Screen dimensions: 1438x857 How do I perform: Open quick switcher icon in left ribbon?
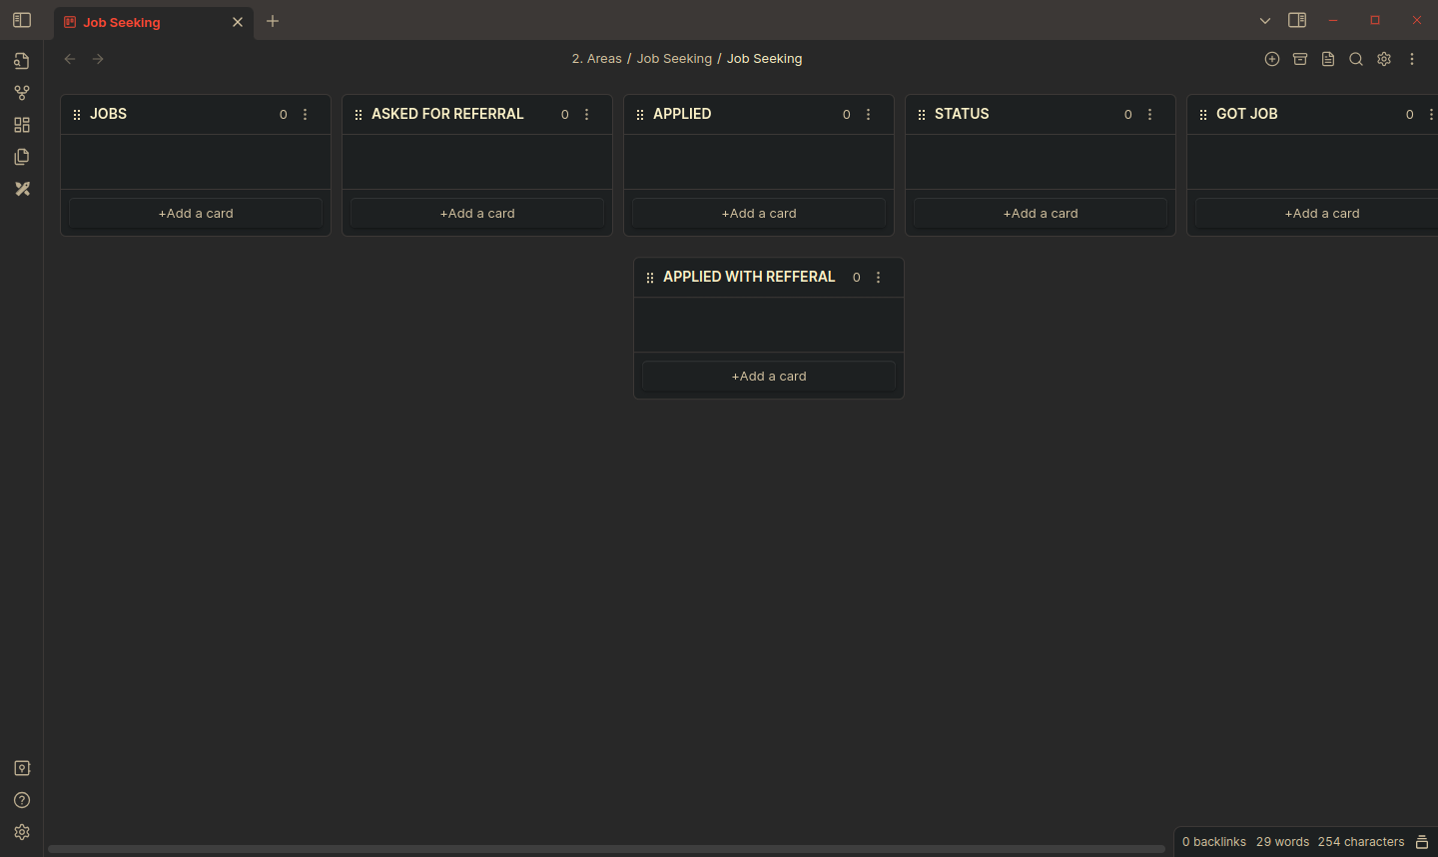(x=22, y=61)
